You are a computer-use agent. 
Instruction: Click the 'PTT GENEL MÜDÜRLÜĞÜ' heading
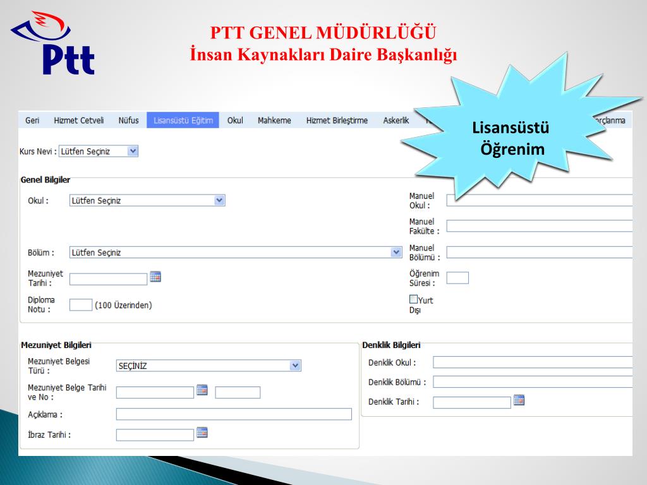[x=323, y=33]
